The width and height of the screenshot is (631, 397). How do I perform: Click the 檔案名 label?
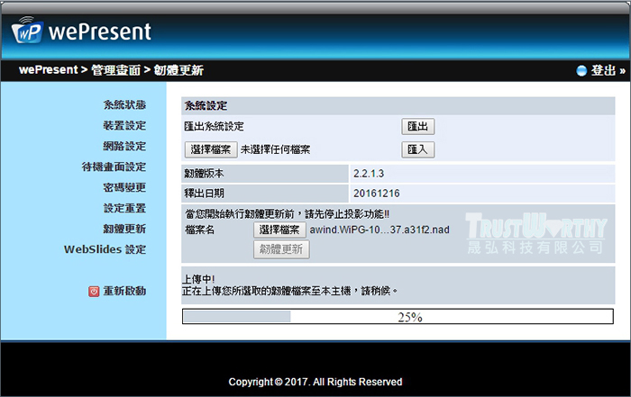(199, 230)
